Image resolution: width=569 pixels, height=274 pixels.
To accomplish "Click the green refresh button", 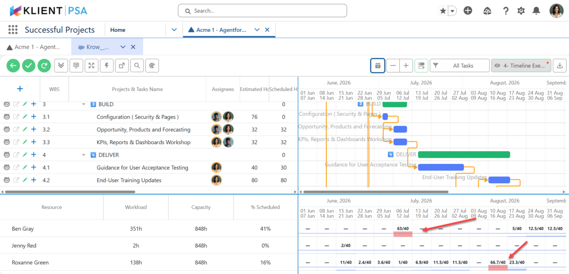I will (45, 65).
